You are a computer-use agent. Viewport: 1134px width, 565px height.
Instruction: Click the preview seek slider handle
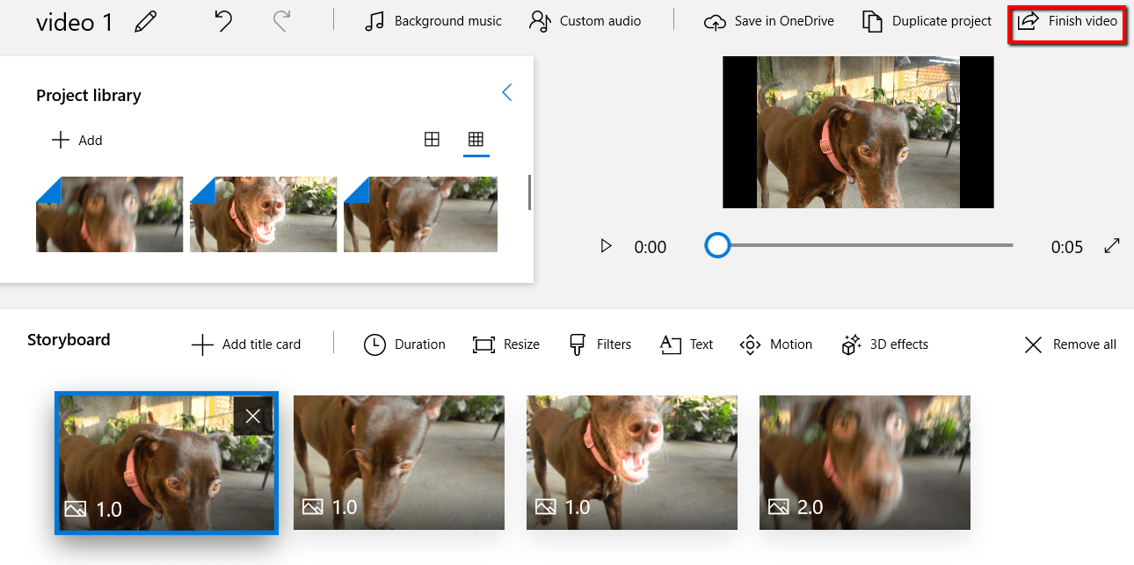[x=718, y=245]
